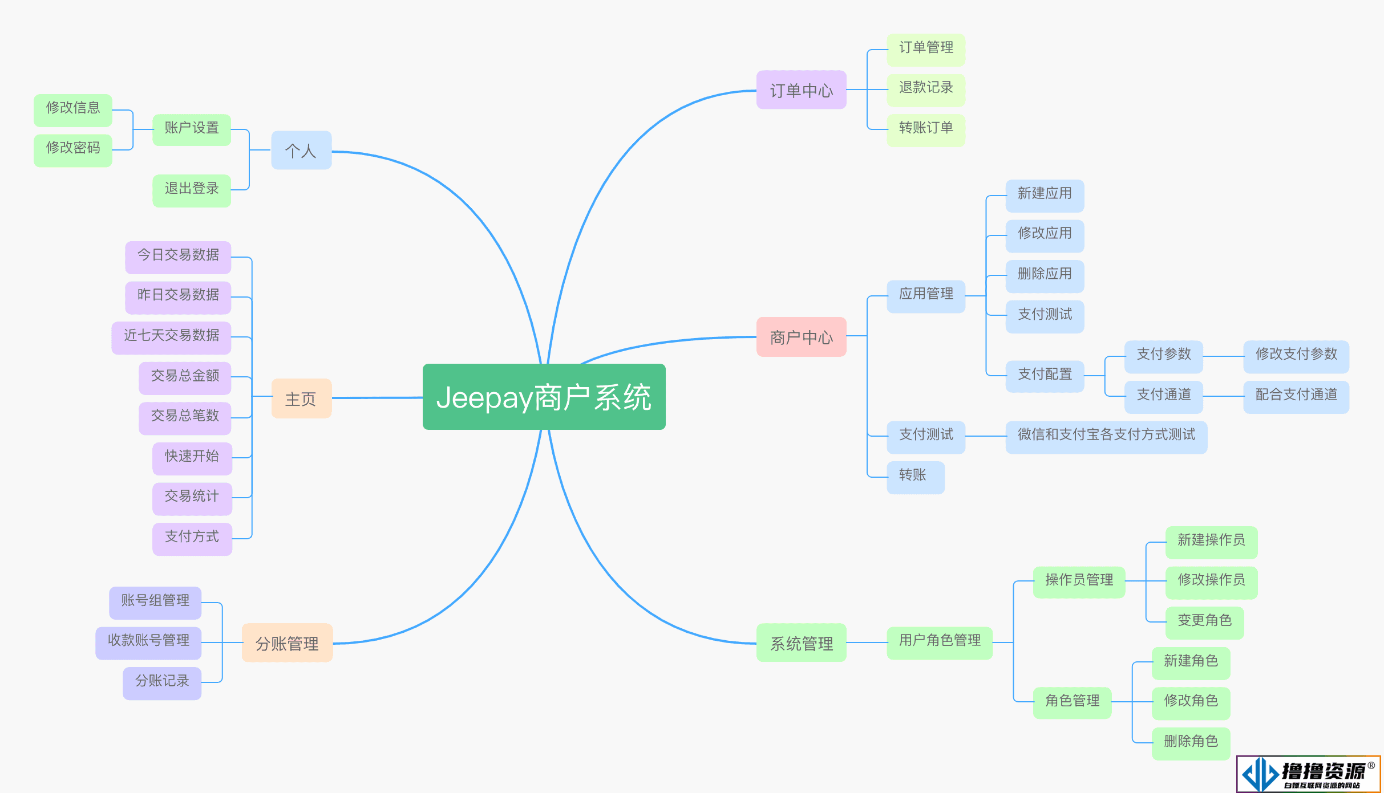Select the 修改操作员 node

(x=1211, y=582)
